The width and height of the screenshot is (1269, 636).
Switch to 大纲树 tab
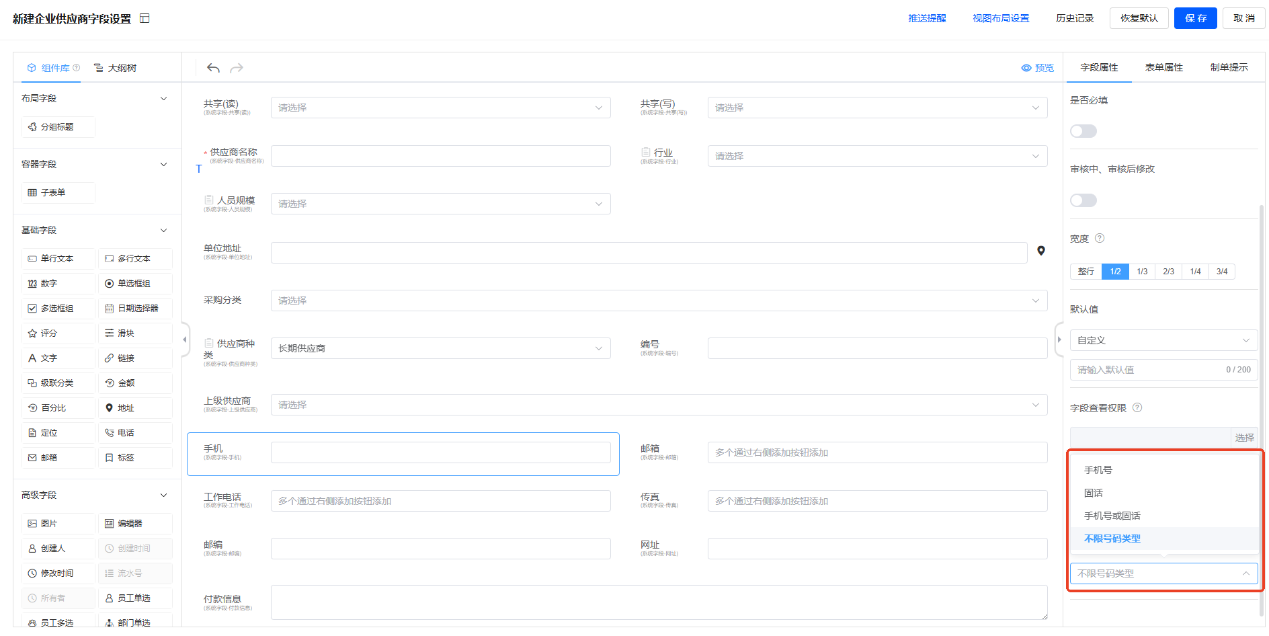[x=116, y=68]
